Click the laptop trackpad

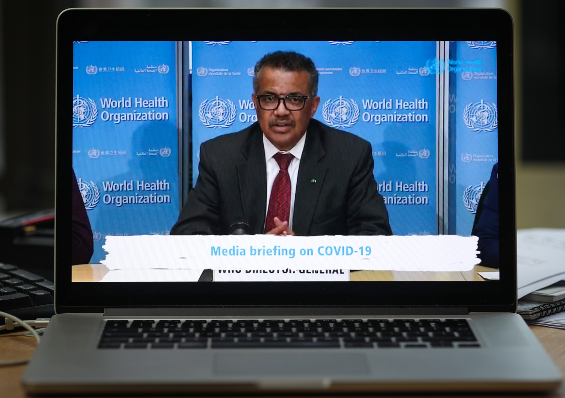click(x=290, y=364)
